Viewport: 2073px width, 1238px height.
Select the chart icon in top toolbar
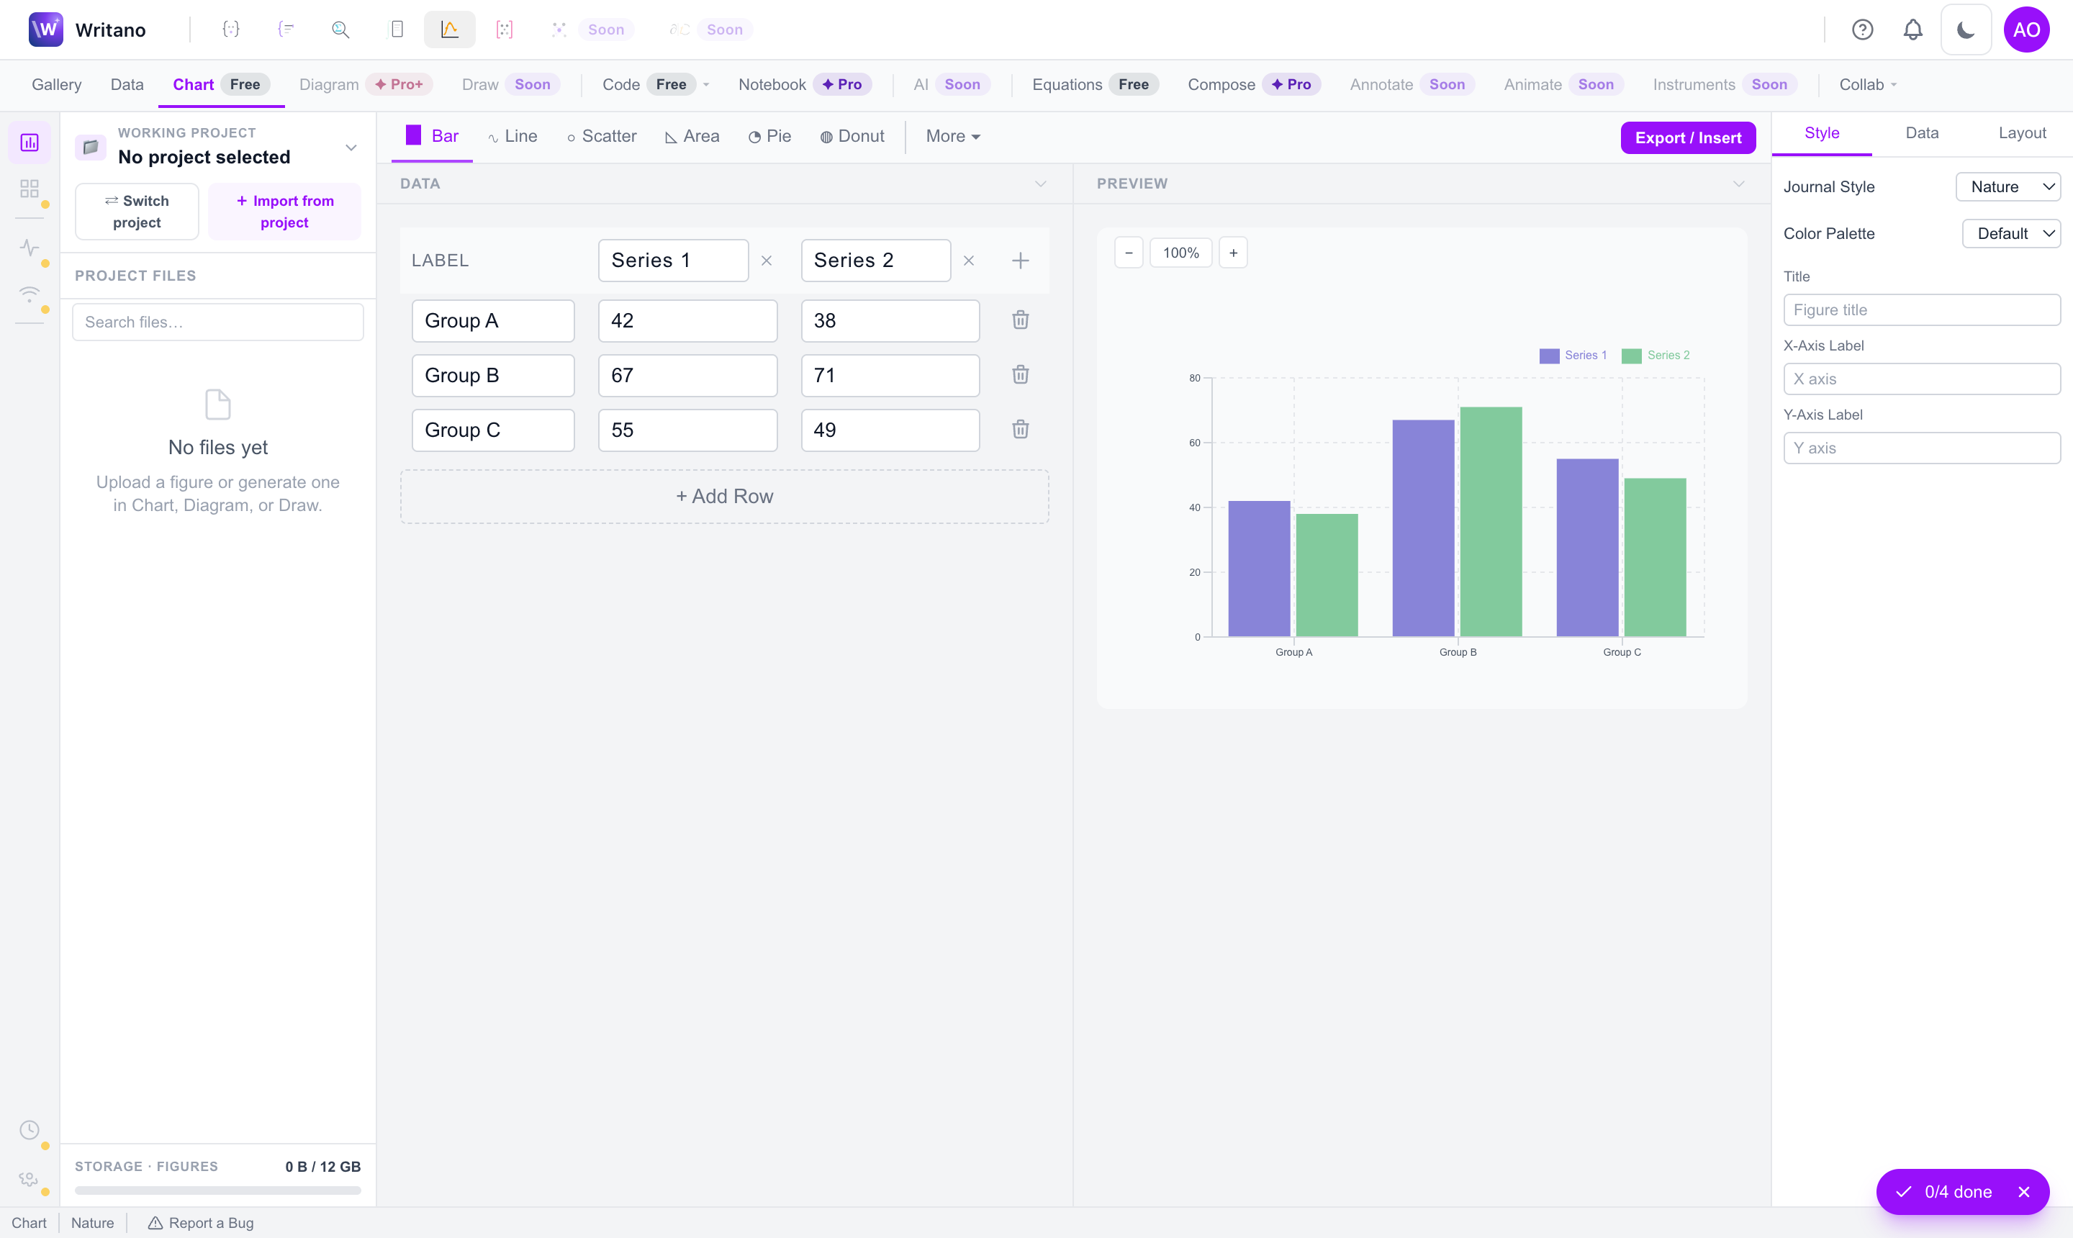(x=450, y=30)
